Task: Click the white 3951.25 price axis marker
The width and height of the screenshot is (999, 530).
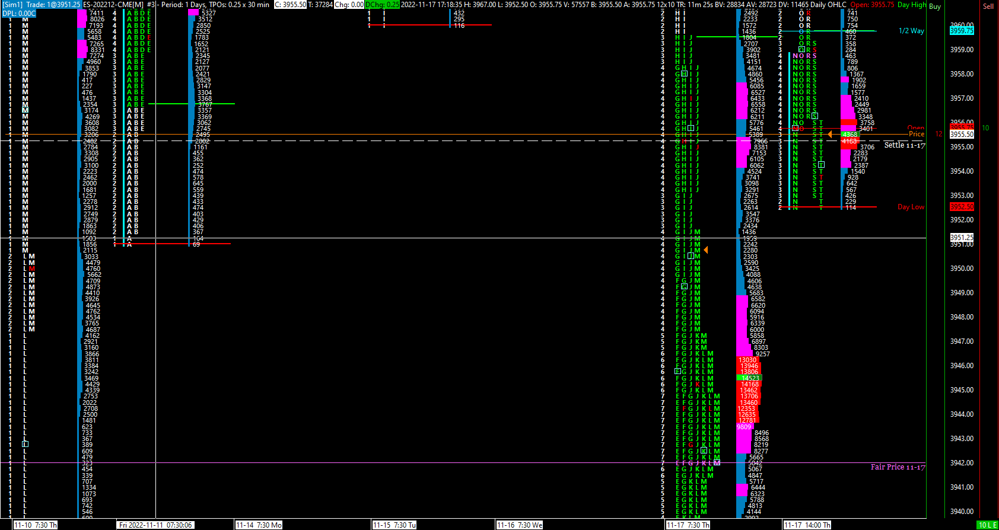Action: tap(962, 237)
